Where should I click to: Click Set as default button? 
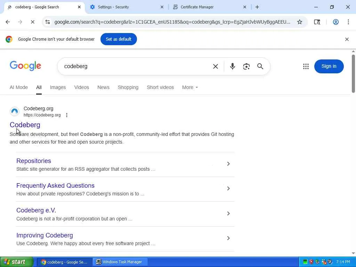point(119,39)
